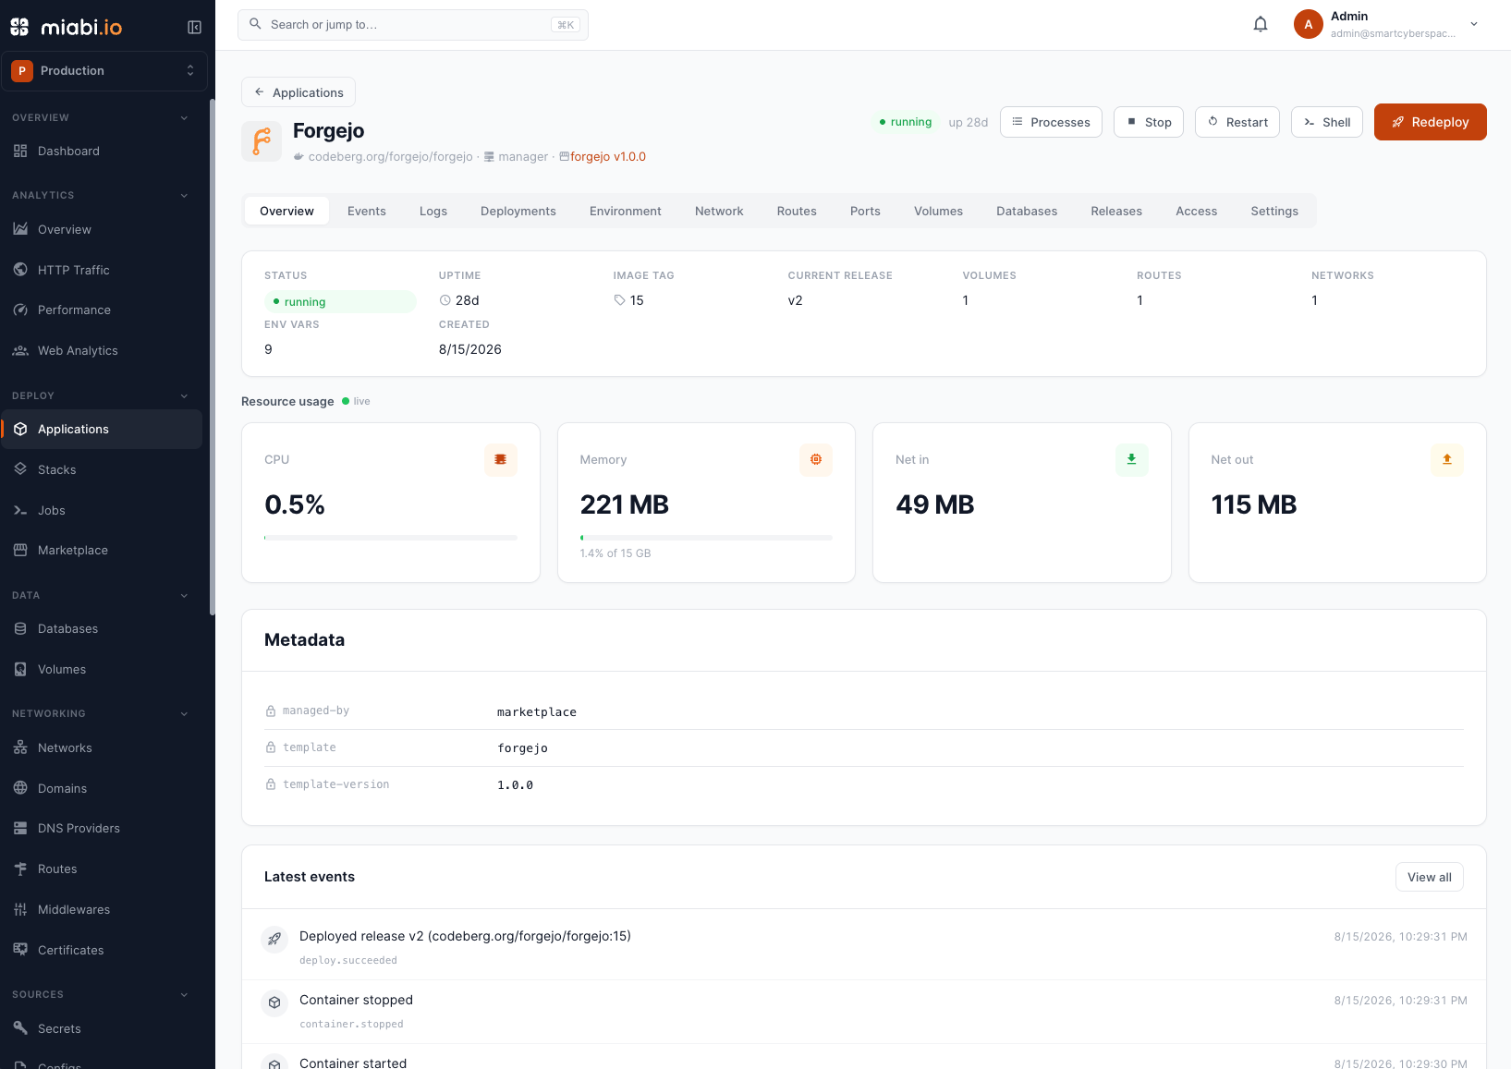
Task: Stop the Forgejo application
Action: point(1149,122)
